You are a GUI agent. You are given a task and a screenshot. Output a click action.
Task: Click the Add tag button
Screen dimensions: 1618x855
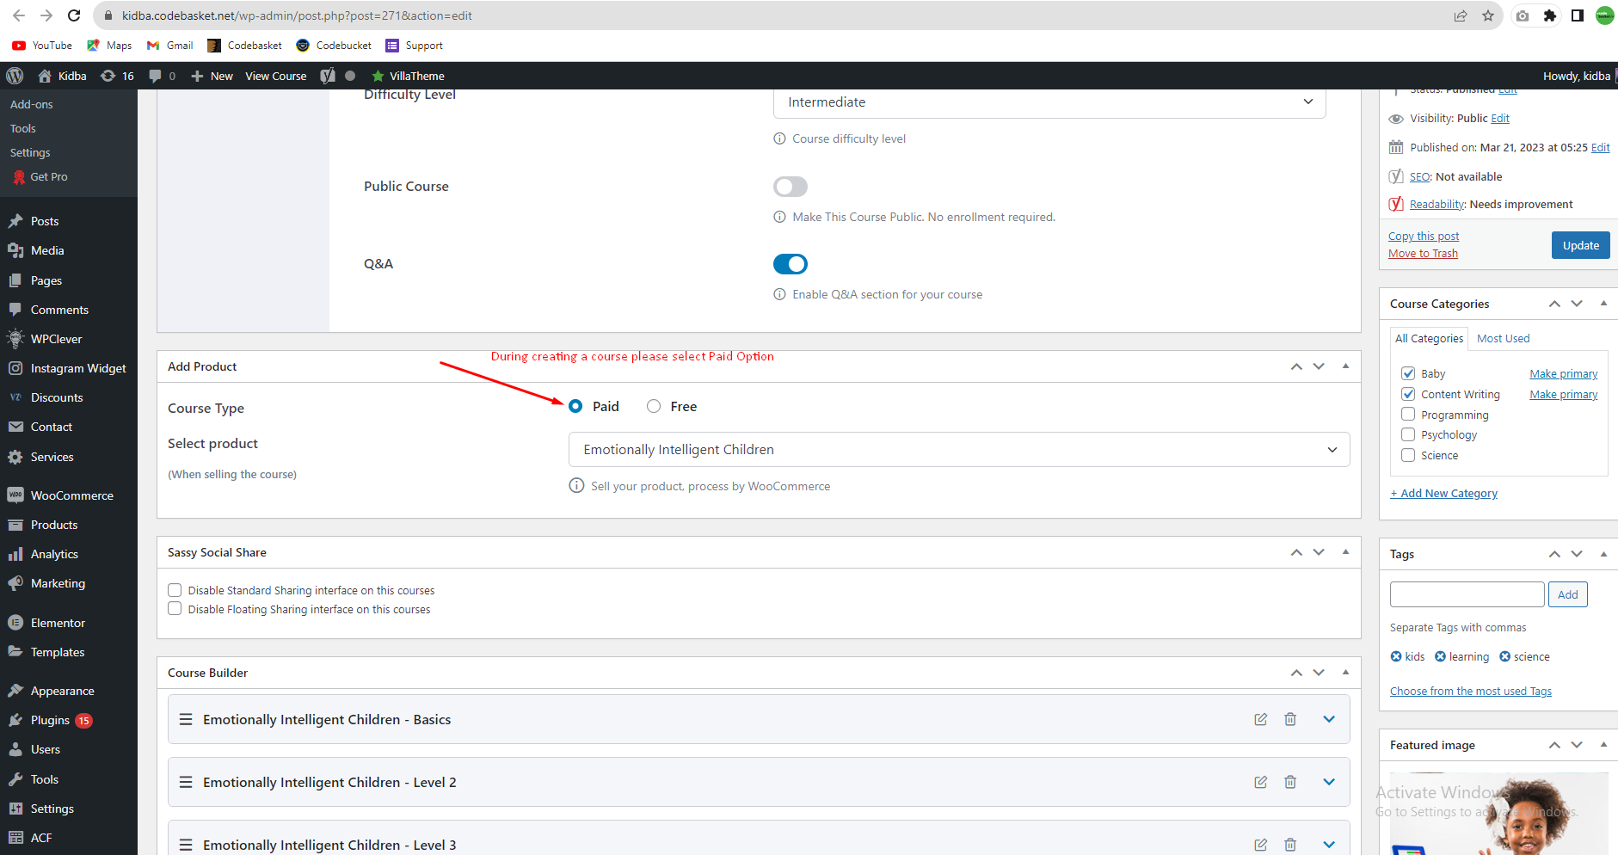pos(1568,594)
